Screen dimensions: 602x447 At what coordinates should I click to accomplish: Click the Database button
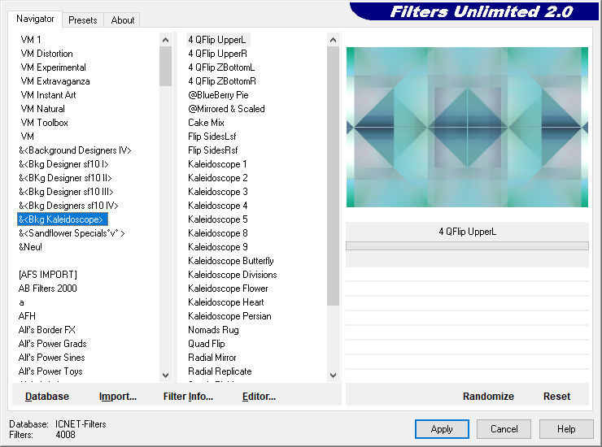[47, 396]
